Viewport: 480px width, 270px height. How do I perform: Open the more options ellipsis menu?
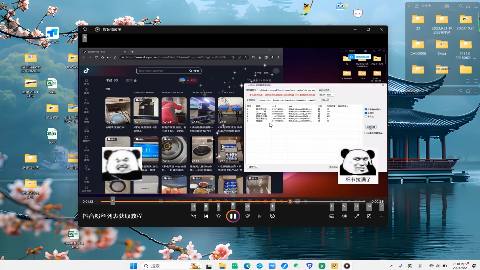(381, 216)
